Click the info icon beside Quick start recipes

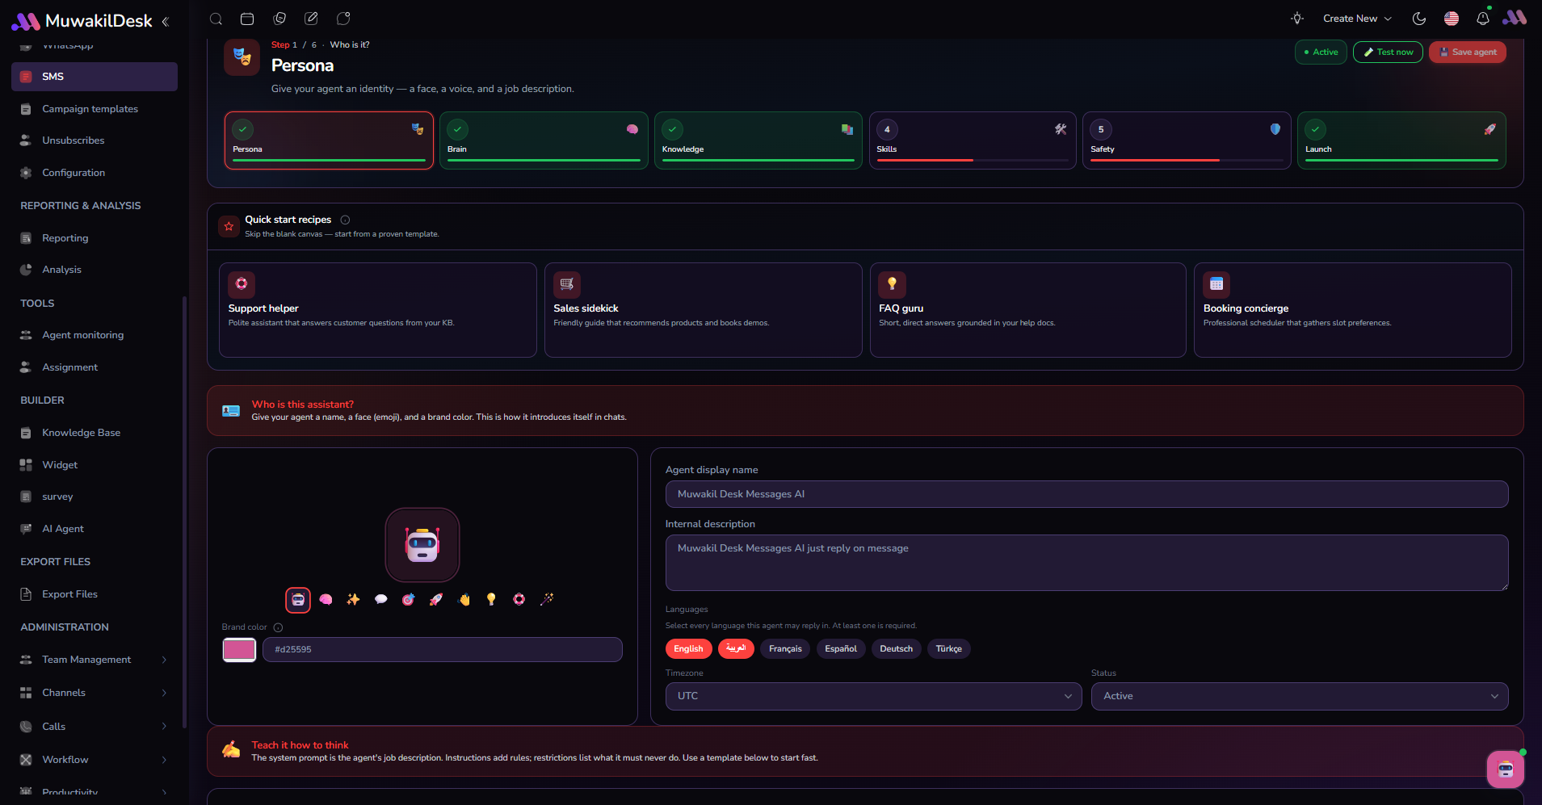(x=345, y=220)
